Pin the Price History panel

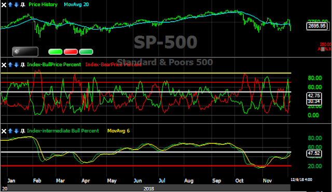coord(23,5)
